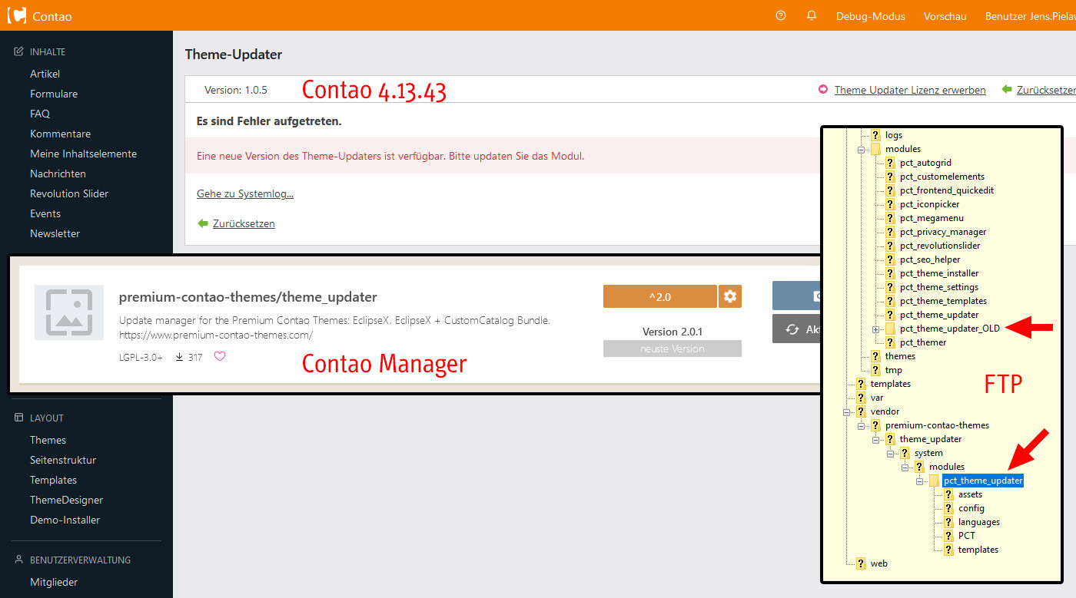Click the pink arrow icon before license link
Image resolution: width=1076 pixels, height=598 pixels.
823,90
